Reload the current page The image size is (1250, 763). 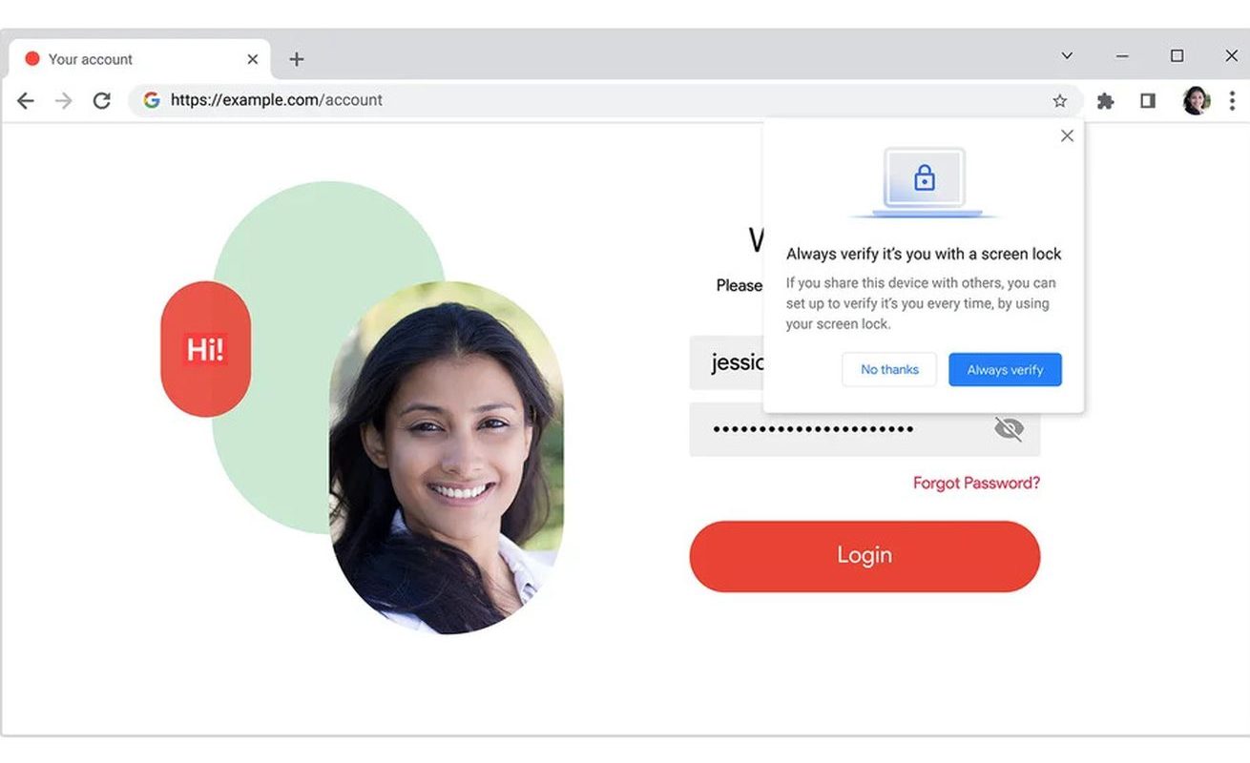tap(101, 100)
